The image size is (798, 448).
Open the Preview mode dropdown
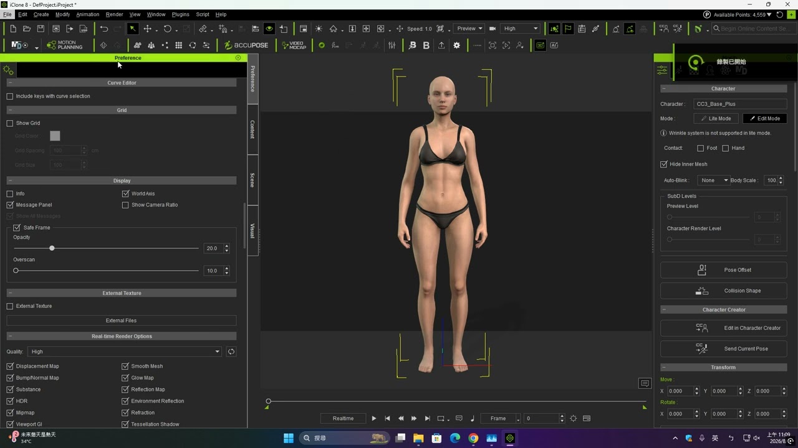(469, 29)
